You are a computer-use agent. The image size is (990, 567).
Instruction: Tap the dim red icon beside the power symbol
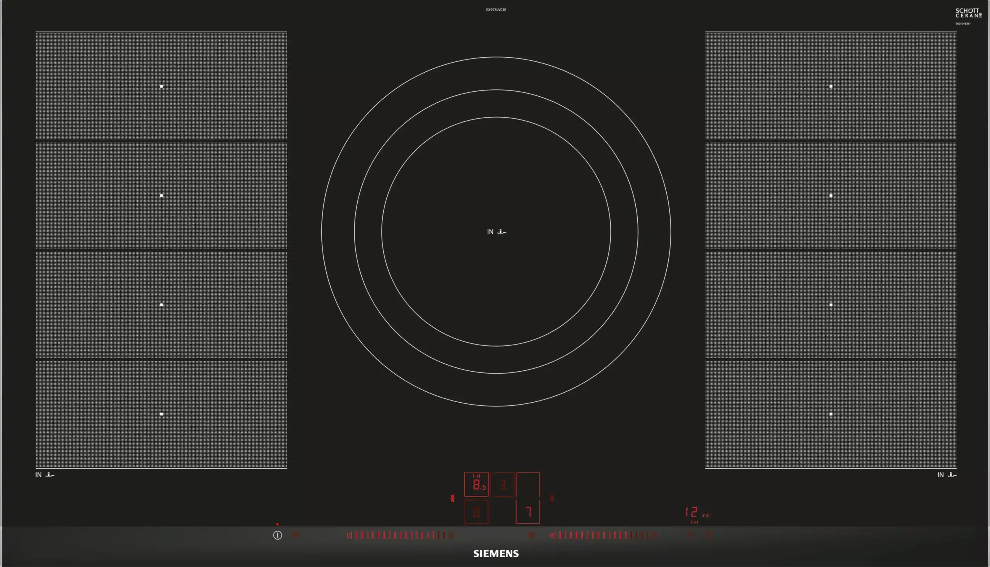[x=295, y=535]
